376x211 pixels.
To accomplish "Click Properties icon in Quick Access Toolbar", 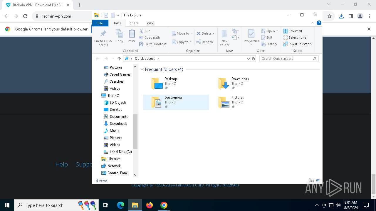I will pos(106,15).
